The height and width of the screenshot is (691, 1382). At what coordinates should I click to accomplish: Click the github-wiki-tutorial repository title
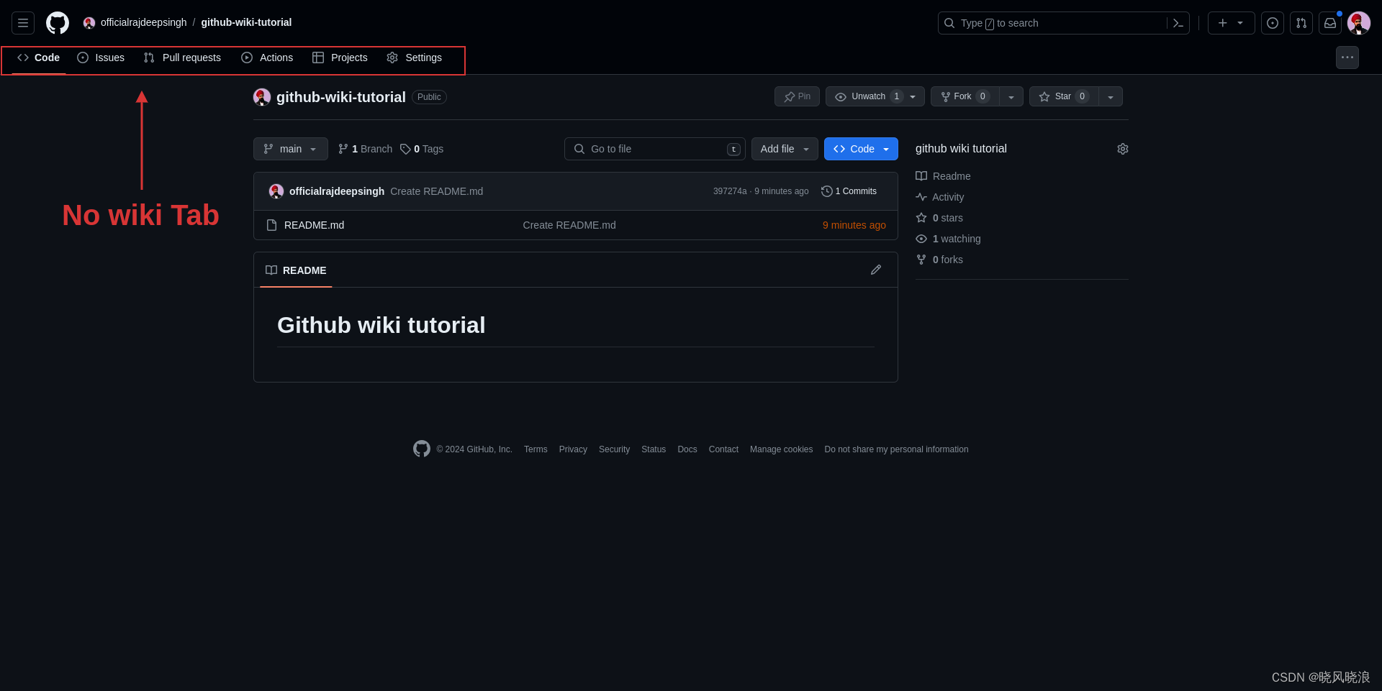tap(341, 97)
